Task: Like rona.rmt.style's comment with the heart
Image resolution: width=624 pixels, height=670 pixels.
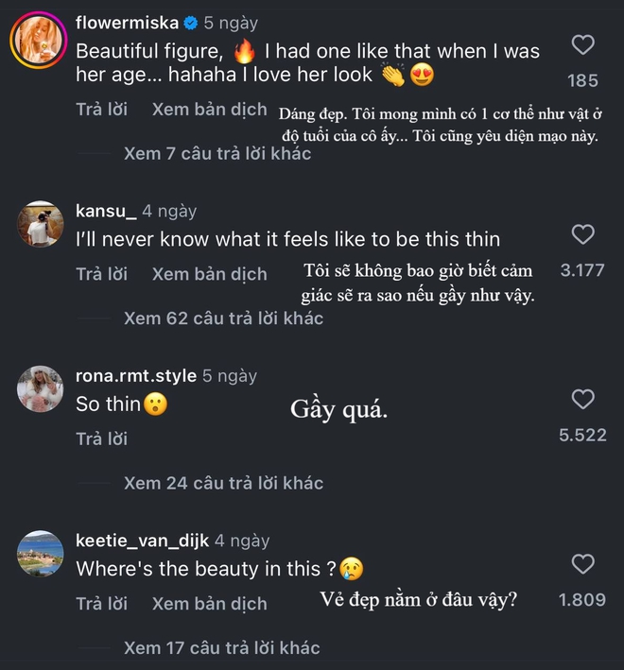Action: tap(584, 399)
